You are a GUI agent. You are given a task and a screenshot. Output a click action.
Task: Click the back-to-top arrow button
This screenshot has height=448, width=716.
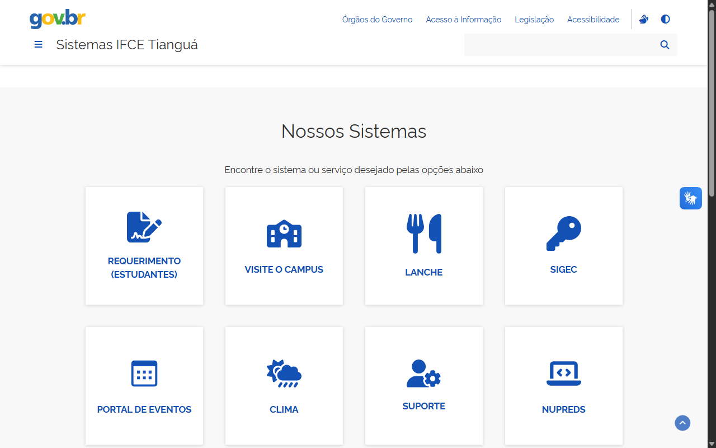tap(682, 423)
